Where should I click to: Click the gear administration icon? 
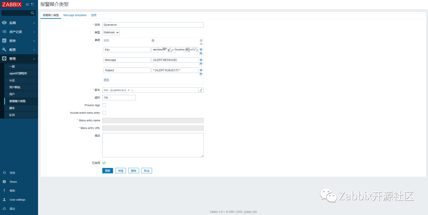pos(4,58)
